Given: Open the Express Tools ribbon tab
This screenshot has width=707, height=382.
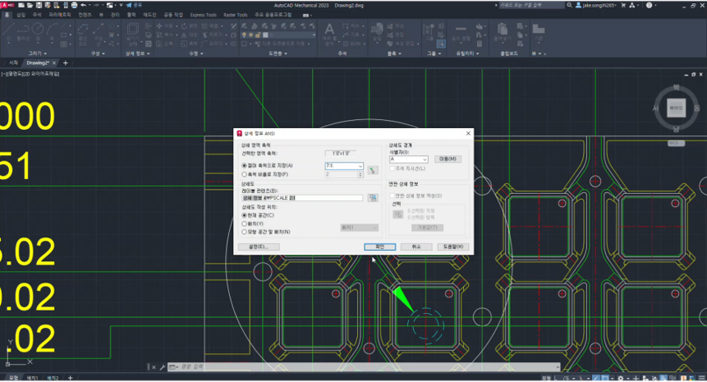Looking at the screenshot, I should point(203,15).
